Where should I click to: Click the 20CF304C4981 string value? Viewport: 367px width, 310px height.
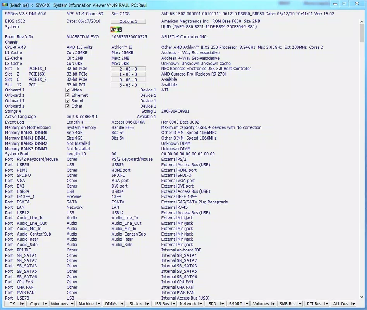click(175, 111)
